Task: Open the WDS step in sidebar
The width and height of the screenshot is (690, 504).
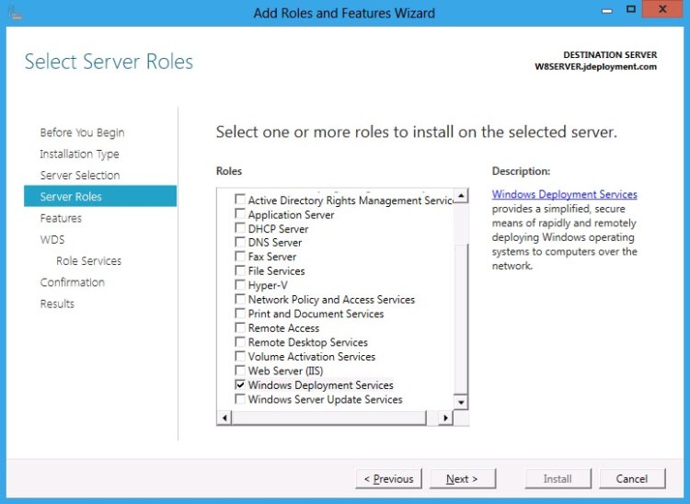Action: [52, 239]
